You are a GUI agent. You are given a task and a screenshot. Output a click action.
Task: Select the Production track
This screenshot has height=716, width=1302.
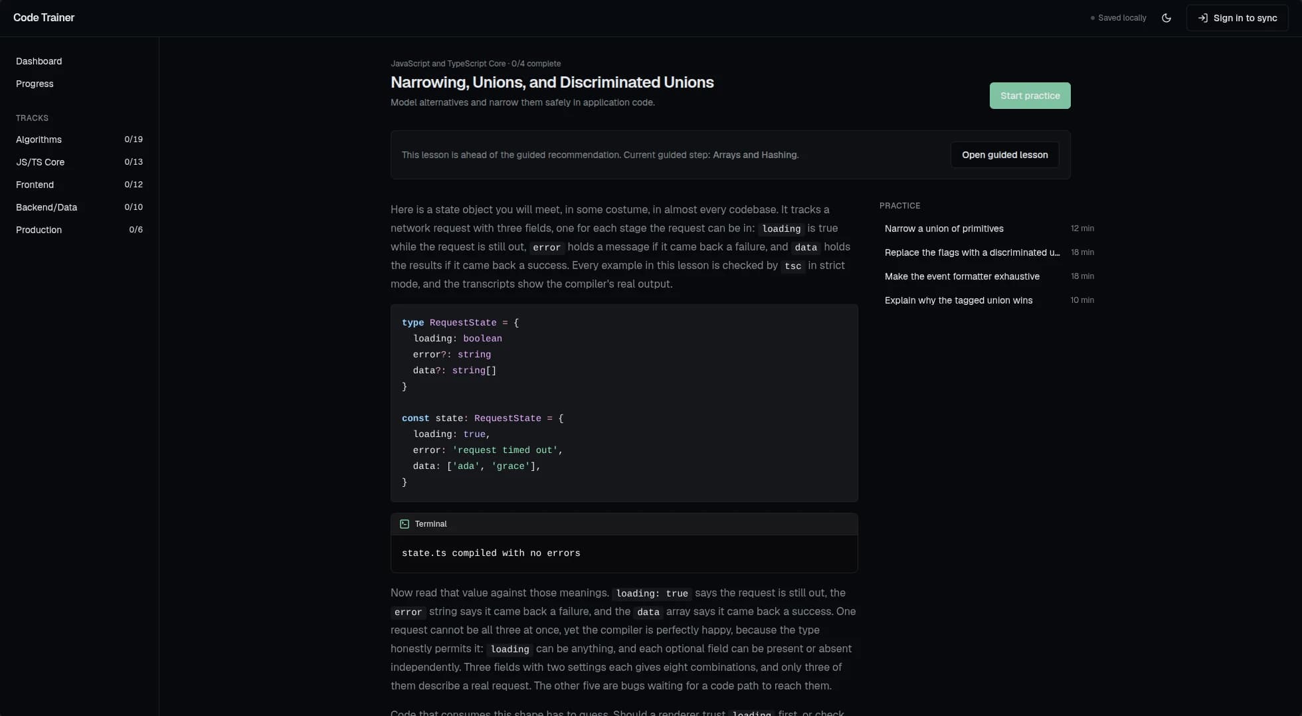79,230
